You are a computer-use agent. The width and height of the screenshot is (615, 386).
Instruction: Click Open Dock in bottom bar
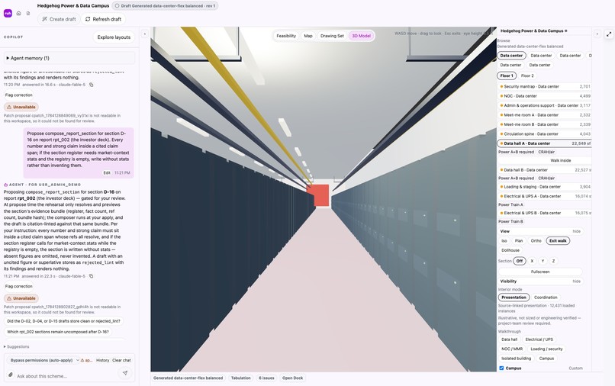292,378
